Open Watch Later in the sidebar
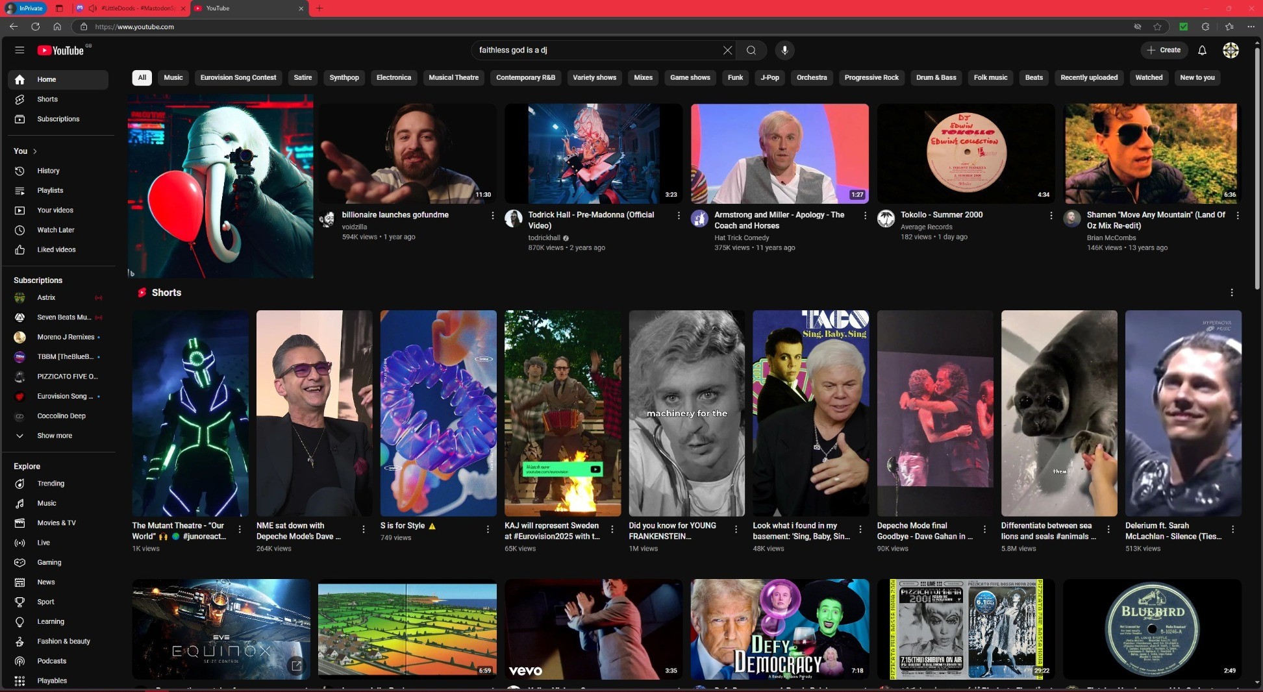1263x692 pixels. (58, 230)
